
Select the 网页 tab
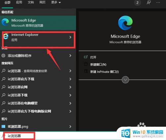42,2
